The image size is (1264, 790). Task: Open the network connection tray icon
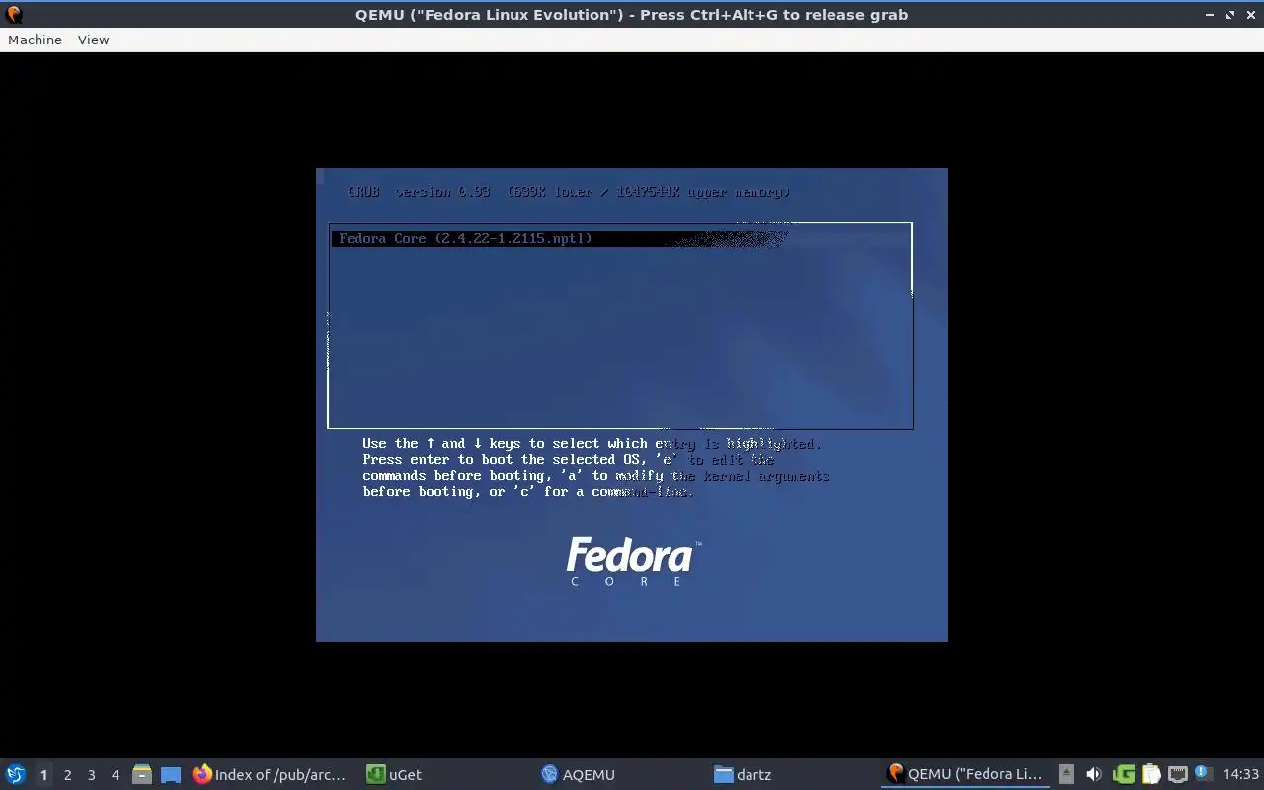pos(1177,774)
